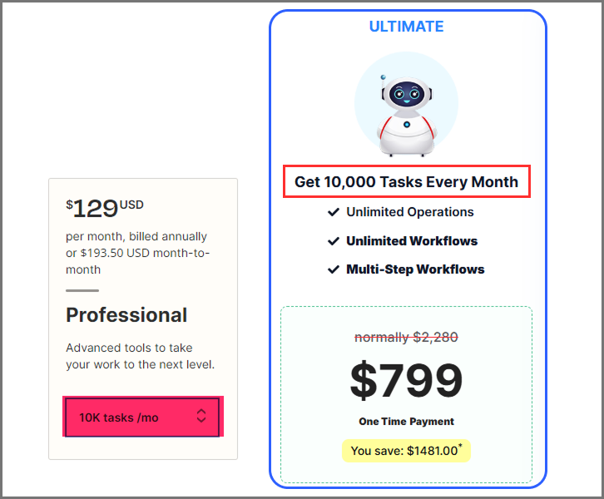Click the normally $2,280 strikethrough price
Image resolution: width=604 pixels, height=499 pixels.
406,338
